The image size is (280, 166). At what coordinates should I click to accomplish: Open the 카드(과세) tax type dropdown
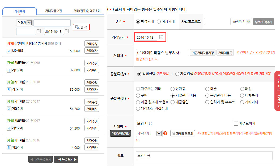point(149,133)
